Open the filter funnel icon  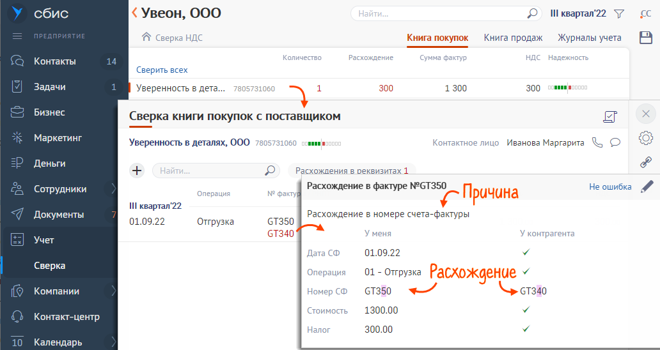coord(619,14)
